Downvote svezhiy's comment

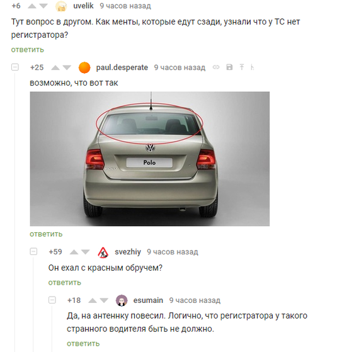(86, 252)
